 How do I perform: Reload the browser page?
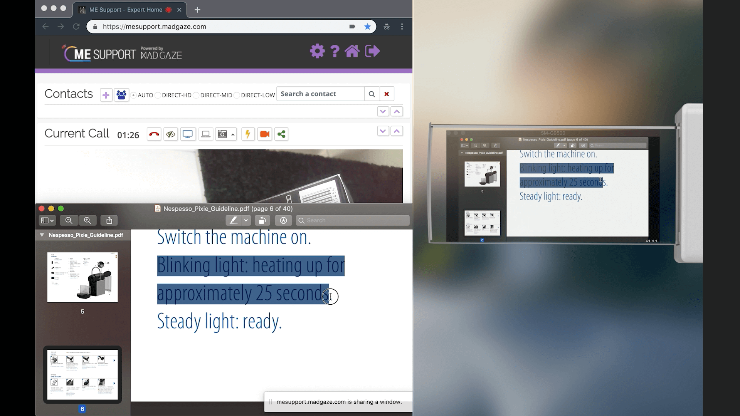pyautogui.click(x=76, y=27)
